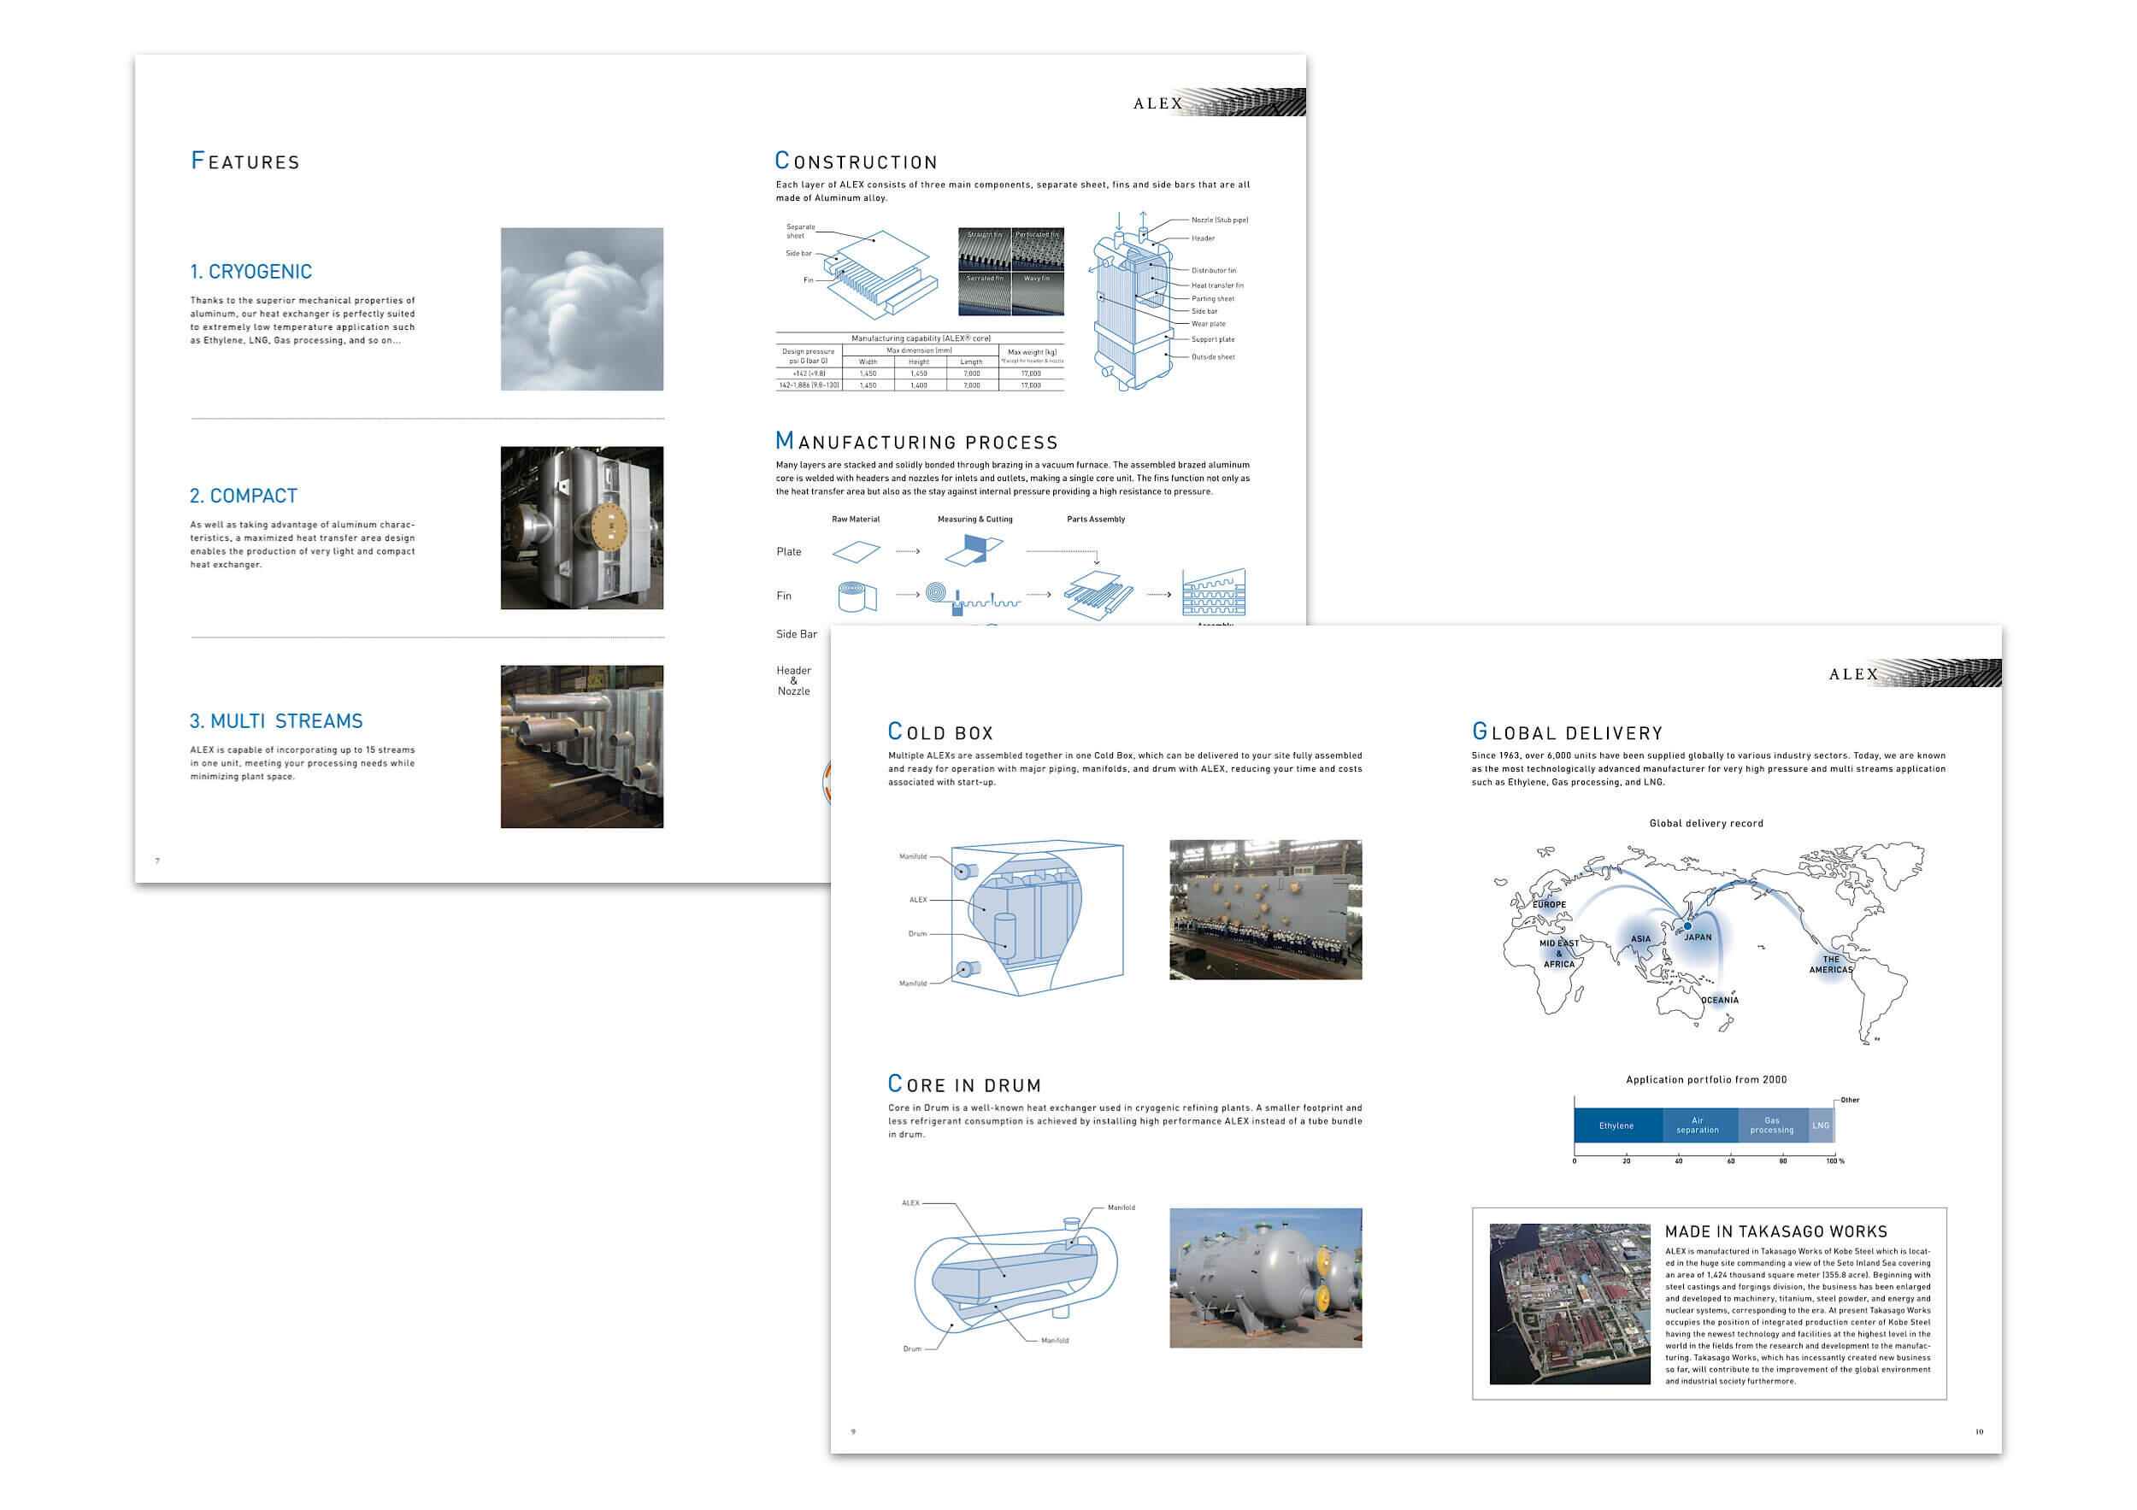This screenshot has height=1510, width=2137.
Task: Click the 'Other' label above the bar chart
Action: [1850, 1100]
